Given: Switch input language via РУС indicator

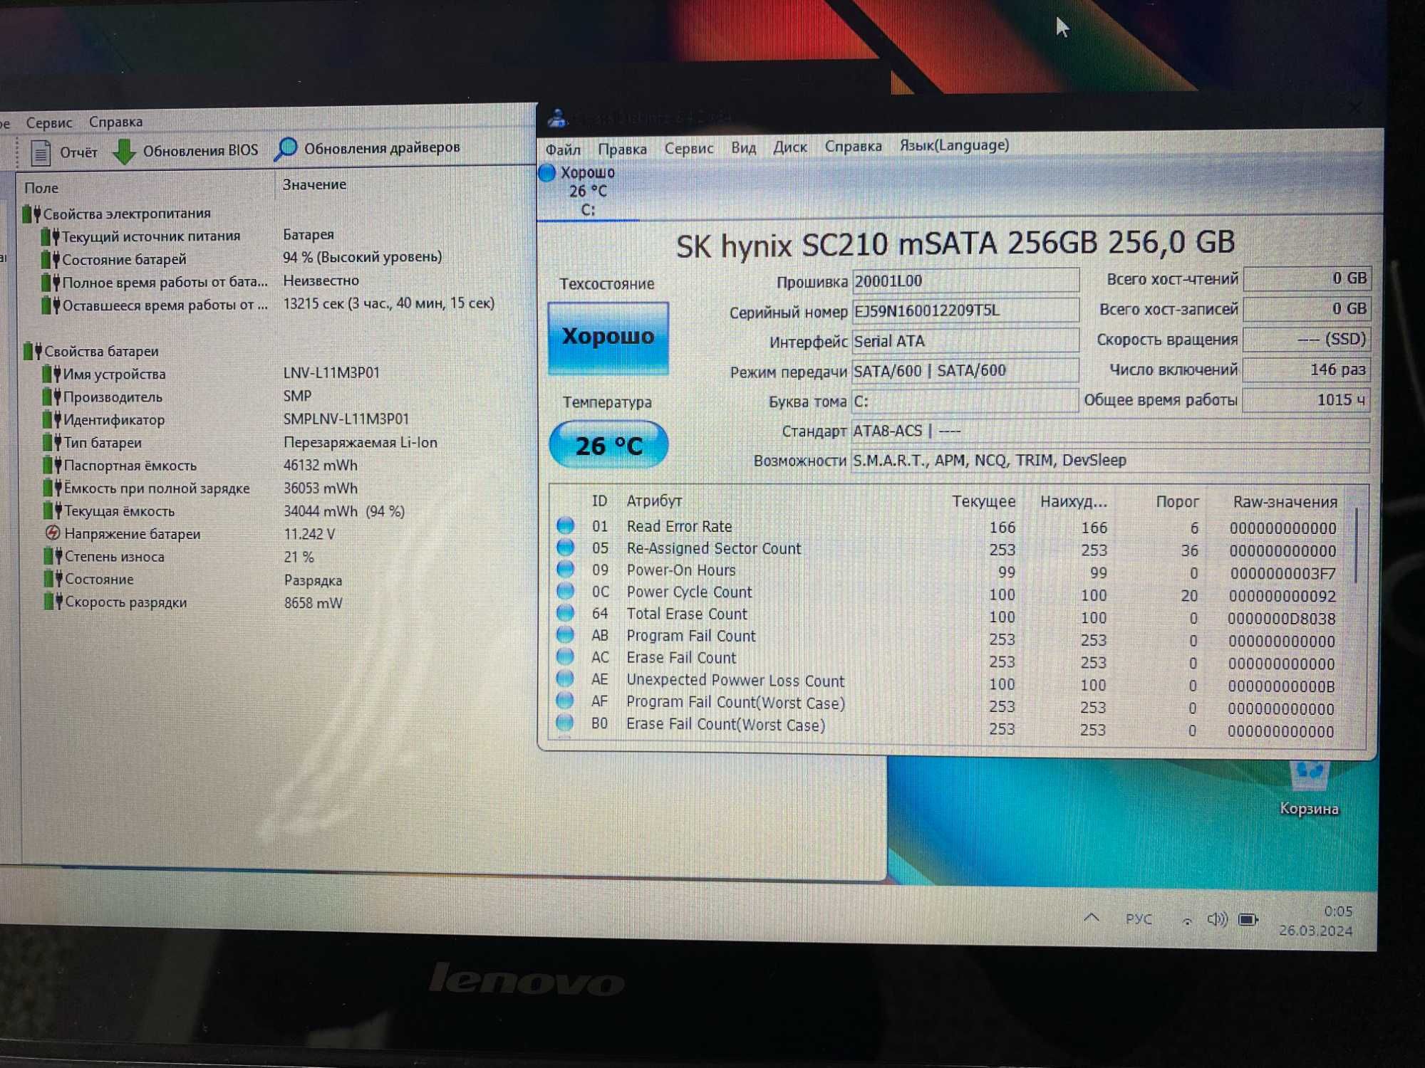Looking at the screenshot, I should pyautogui.click(x=1139, y=919).
